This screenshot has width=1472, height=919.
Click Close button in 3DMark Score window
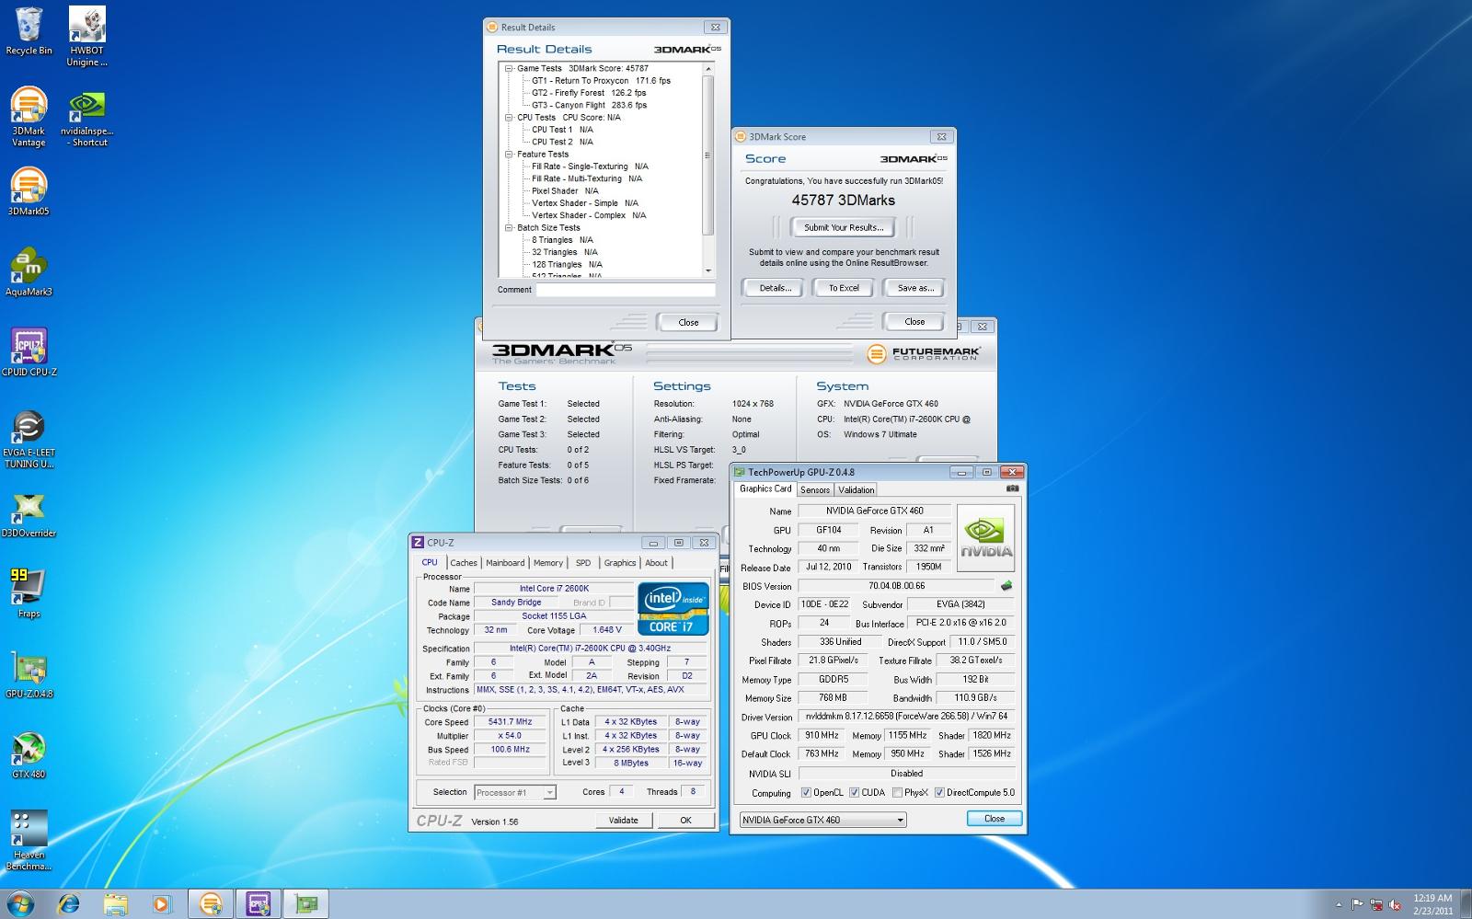(x=914, y=322)
